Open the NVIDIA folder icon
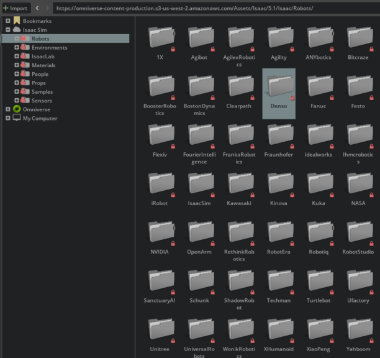Image resolution: width=380 pixels, height=358 pixels. [x=160, y=231]
